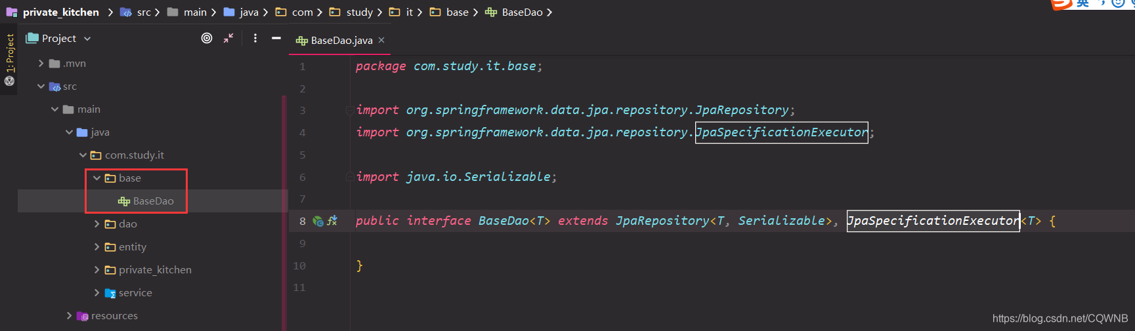Click the package statement on line 1
The image size is (1135, 331).
(449, 66)
